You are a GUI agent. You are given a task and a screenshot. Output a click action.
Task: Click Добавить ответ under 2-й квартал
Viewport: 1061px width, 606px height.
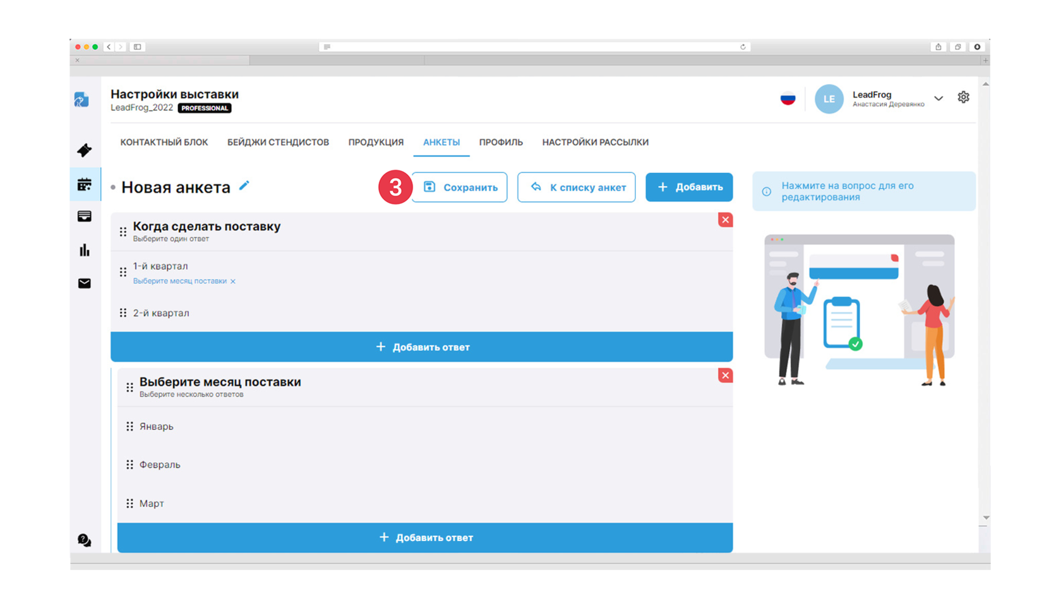[422, 347]
